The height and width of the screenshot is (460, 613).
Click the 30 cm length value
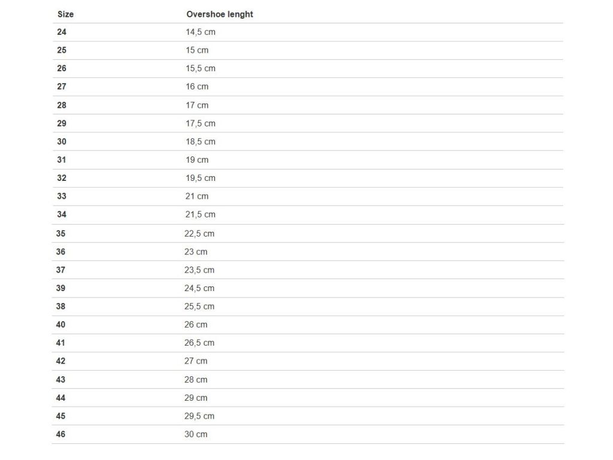tap(196, 434)
